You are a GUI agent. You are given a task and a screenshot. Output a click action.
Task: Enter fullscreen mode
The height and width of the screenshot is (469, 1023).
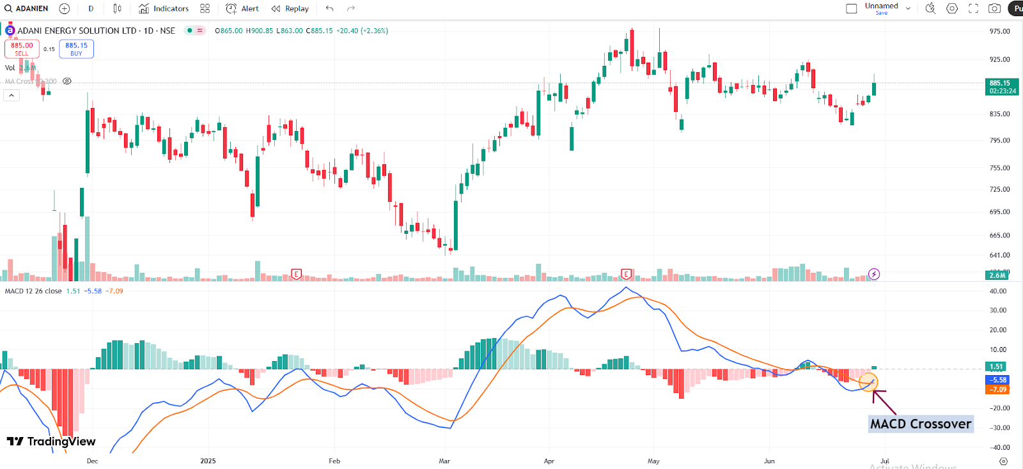[973, 8]
